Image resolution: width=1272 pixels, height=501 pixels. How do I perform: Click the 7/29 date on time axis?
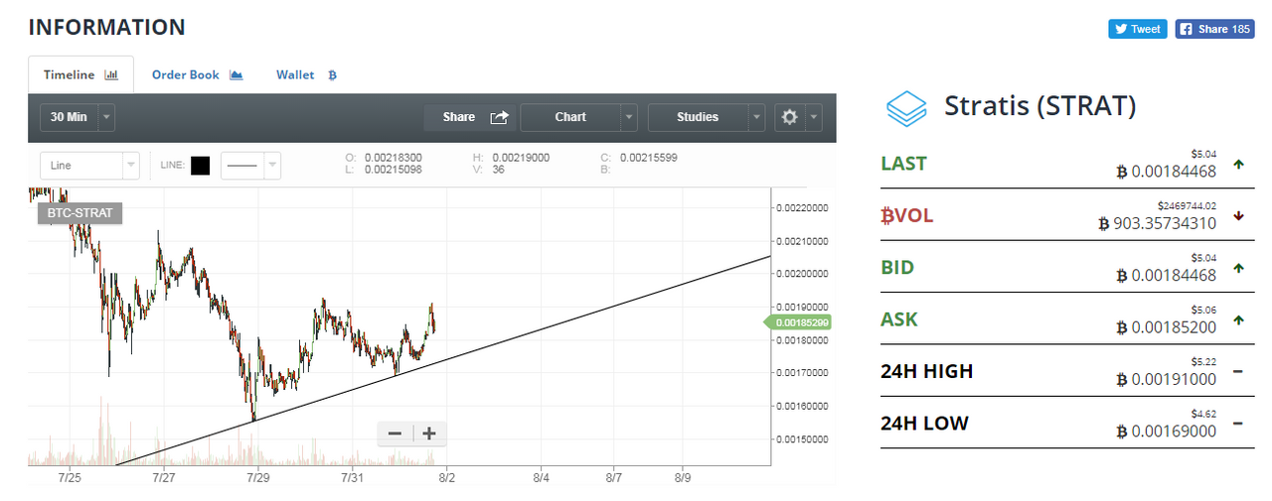[257, 478]
